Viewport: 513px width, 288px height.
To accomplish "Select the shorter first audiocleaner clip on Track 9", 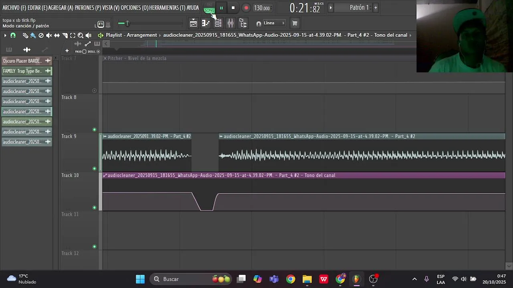I will tap(147, 152).
